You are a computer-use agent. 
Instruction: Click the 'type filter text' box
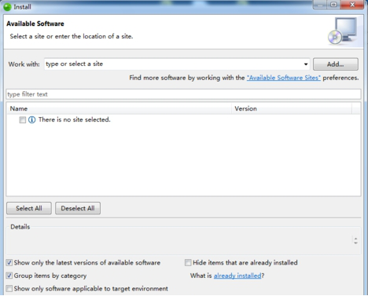(183, 94)
